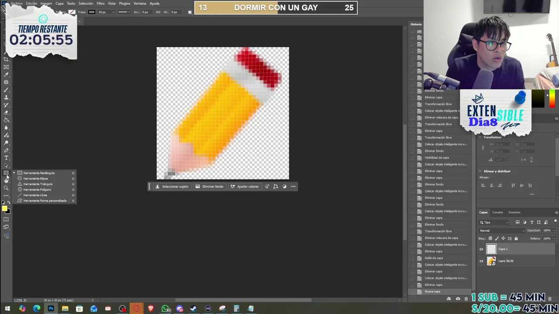Select the Spot Healing Brush tool
The height and width of the screenshot is (314, 559).
pyautogui.click(x=6, y=82)
